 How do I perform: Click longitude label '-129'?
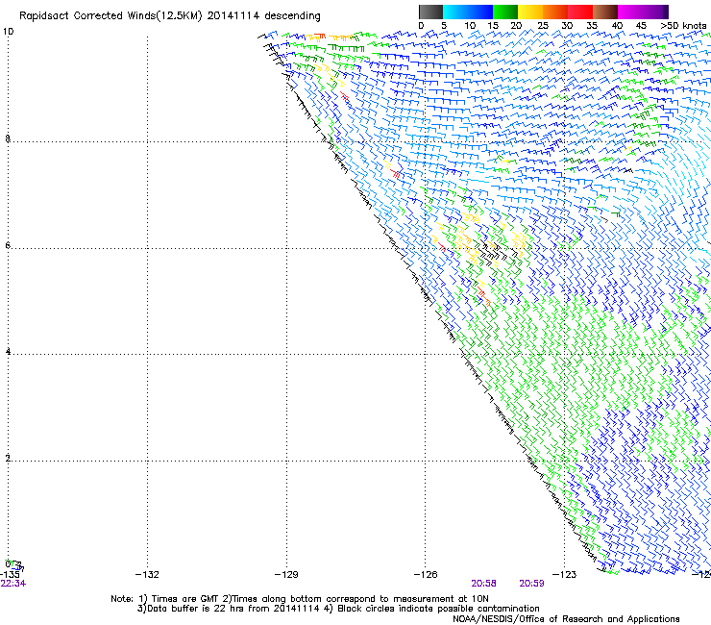[x=286, y=575]
